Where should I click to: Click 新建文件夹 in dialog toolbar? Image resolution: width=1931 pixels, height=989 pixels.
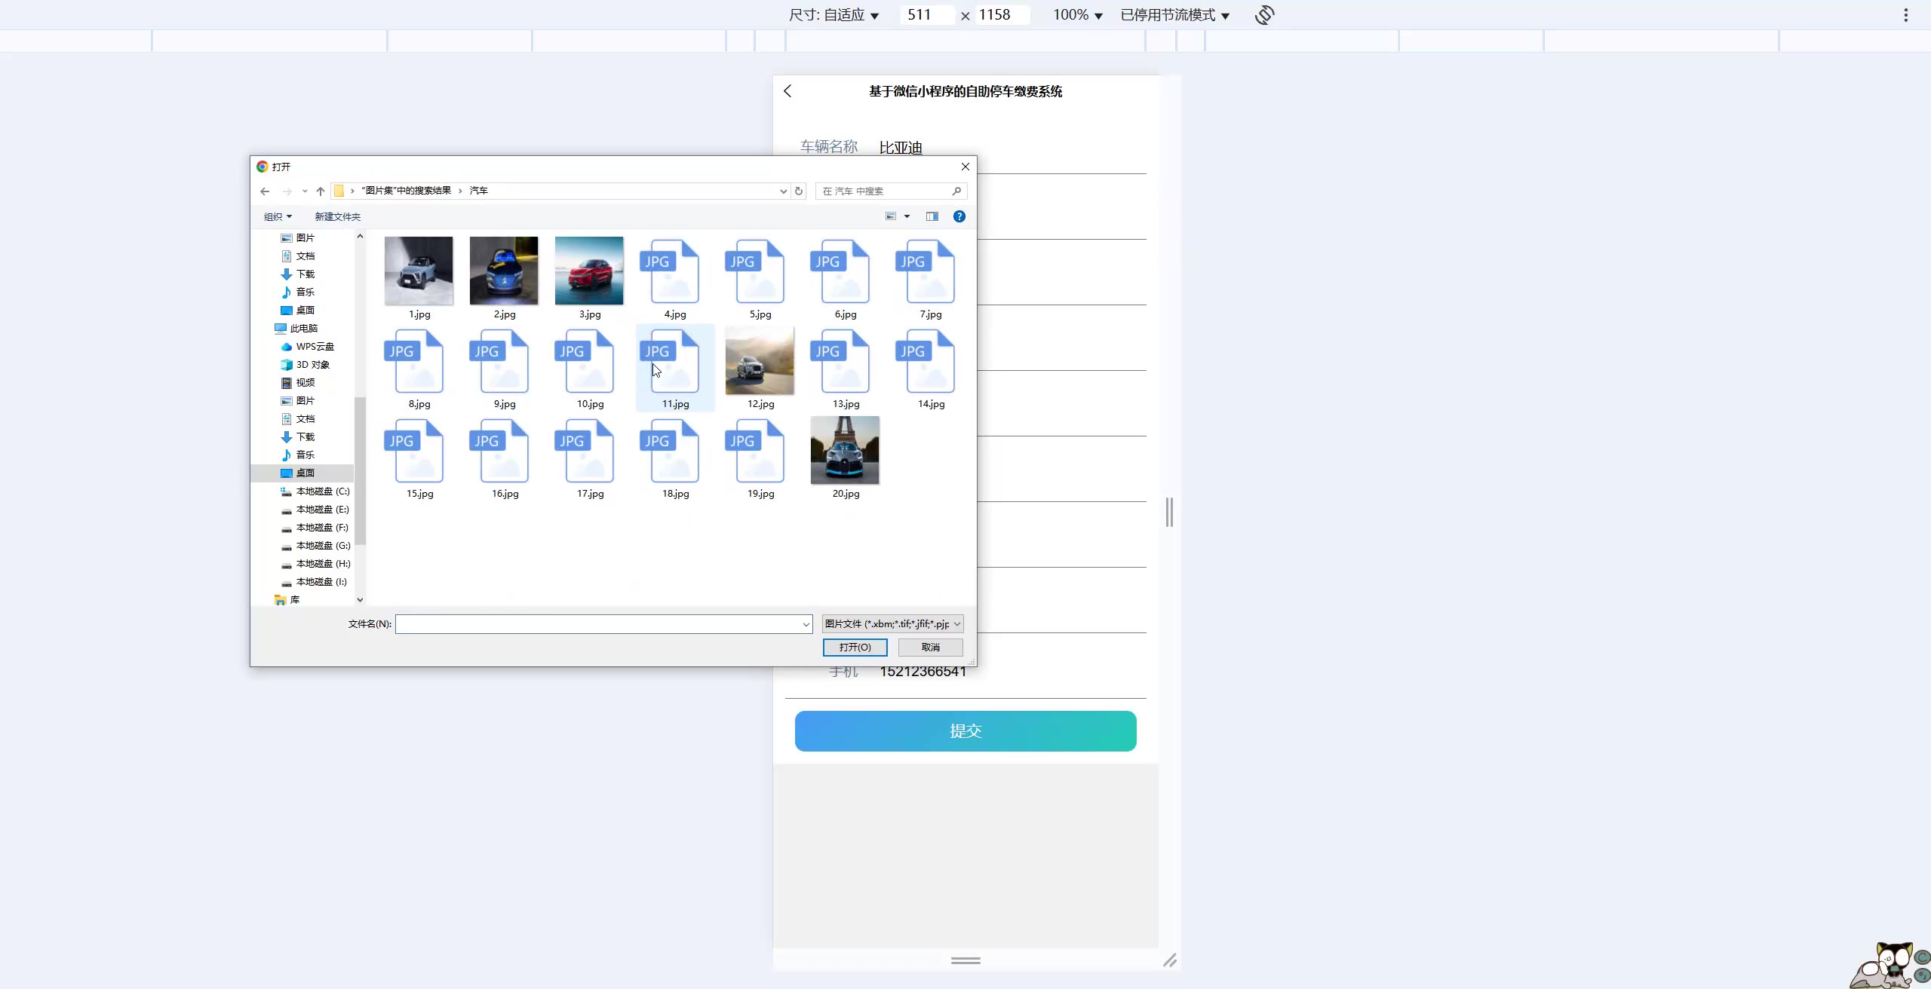(x=337, y=217)
